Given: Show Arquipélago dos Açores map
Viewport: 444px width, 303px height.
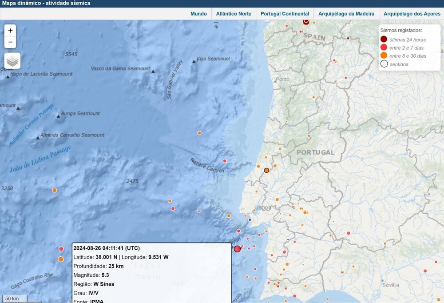Looking at the screenshot, I should click(412, 14).
